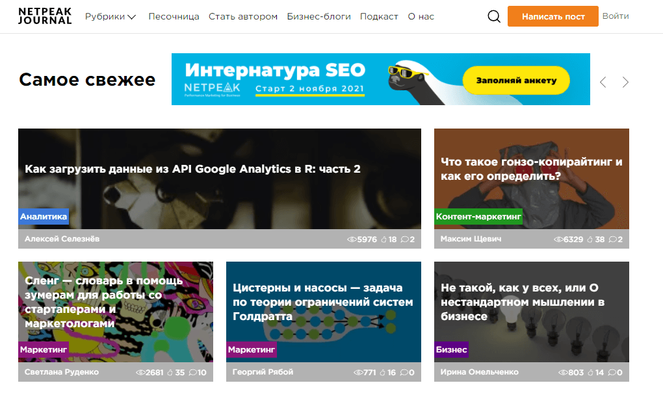Click the Контент-маркетинг category tag
663x396 pixels.
pyautogui.click(x=478, y=217)
